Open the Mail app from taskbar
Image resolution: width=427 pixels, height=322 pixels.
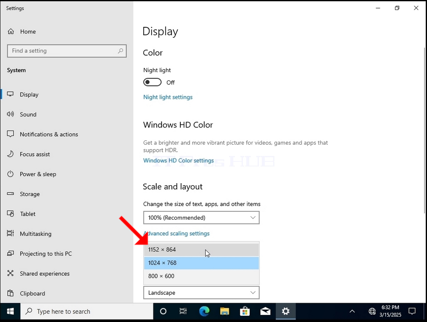265,312
